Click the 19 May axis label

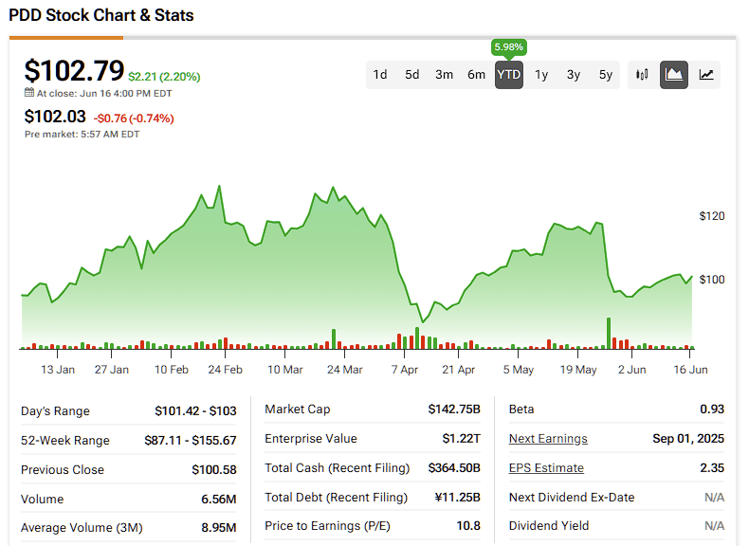[578, 370]
